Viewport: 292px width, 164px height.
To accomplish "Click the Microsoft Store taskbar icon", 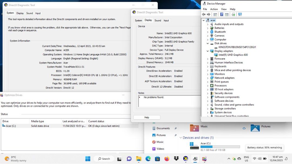I will point(157,159).
